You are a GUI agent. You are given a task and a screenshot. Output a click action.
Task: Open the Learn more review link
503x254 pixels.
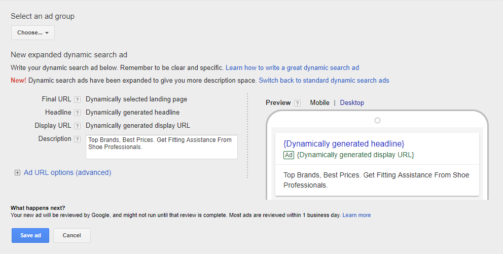click(x=356, y=215)
